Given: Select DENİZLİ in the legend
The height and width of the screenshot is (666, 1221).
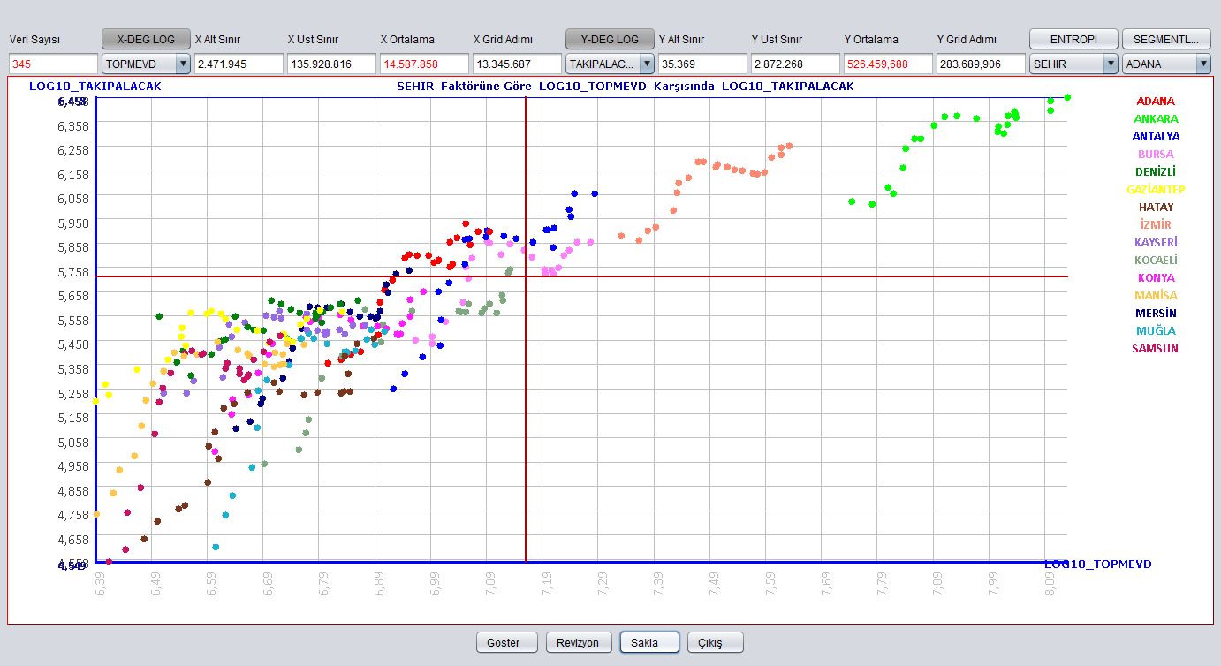Looking at the screenshot, I should pos(1156,171).
